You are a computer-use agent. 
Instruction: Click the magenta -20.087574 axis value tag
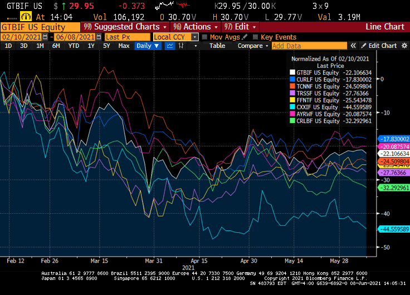tap(394, 146)
